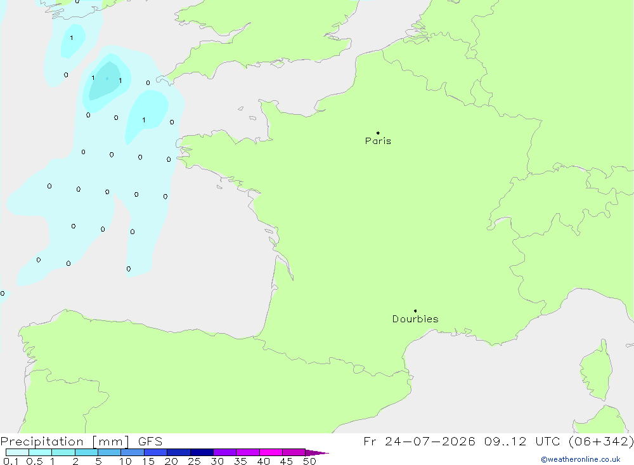Click the legend label 30

tap(217, 461)
